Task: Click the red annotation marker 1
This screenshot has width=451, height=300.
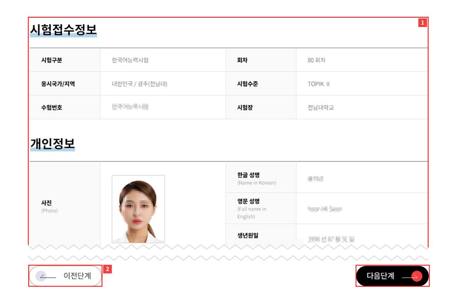Action: pos(422,22)
